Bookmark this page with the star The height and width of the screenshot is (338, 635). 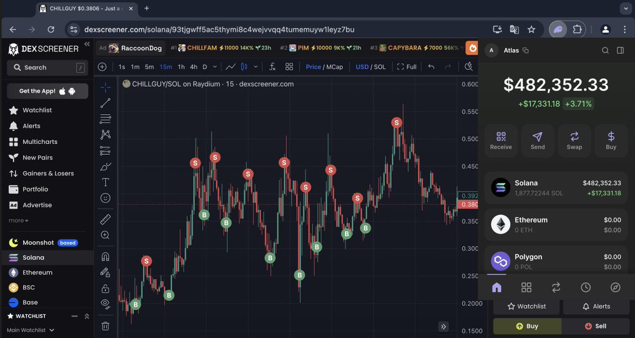click(531, 29)
